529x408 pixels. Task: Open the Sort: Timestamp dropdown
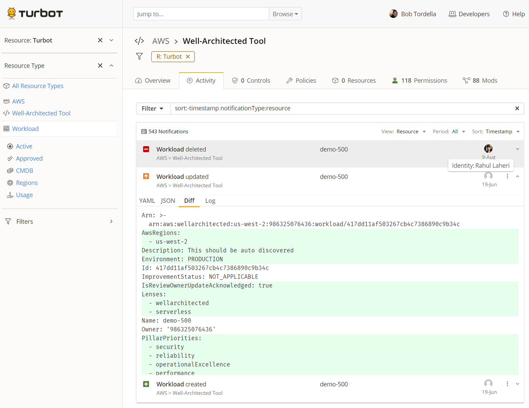pyautogui.click(x=496, y=131)
